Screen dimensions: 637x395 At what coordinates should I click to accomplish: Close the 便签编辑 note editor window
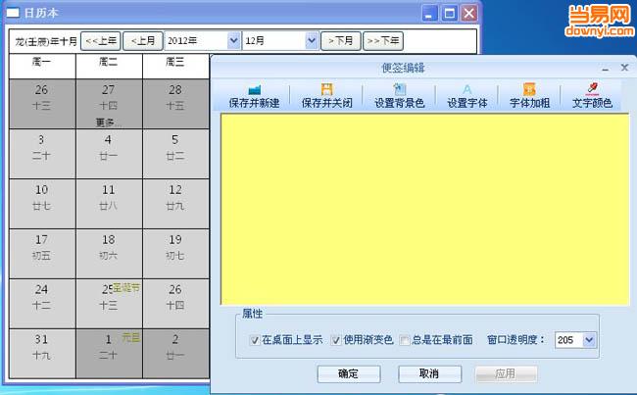[625, 68]
